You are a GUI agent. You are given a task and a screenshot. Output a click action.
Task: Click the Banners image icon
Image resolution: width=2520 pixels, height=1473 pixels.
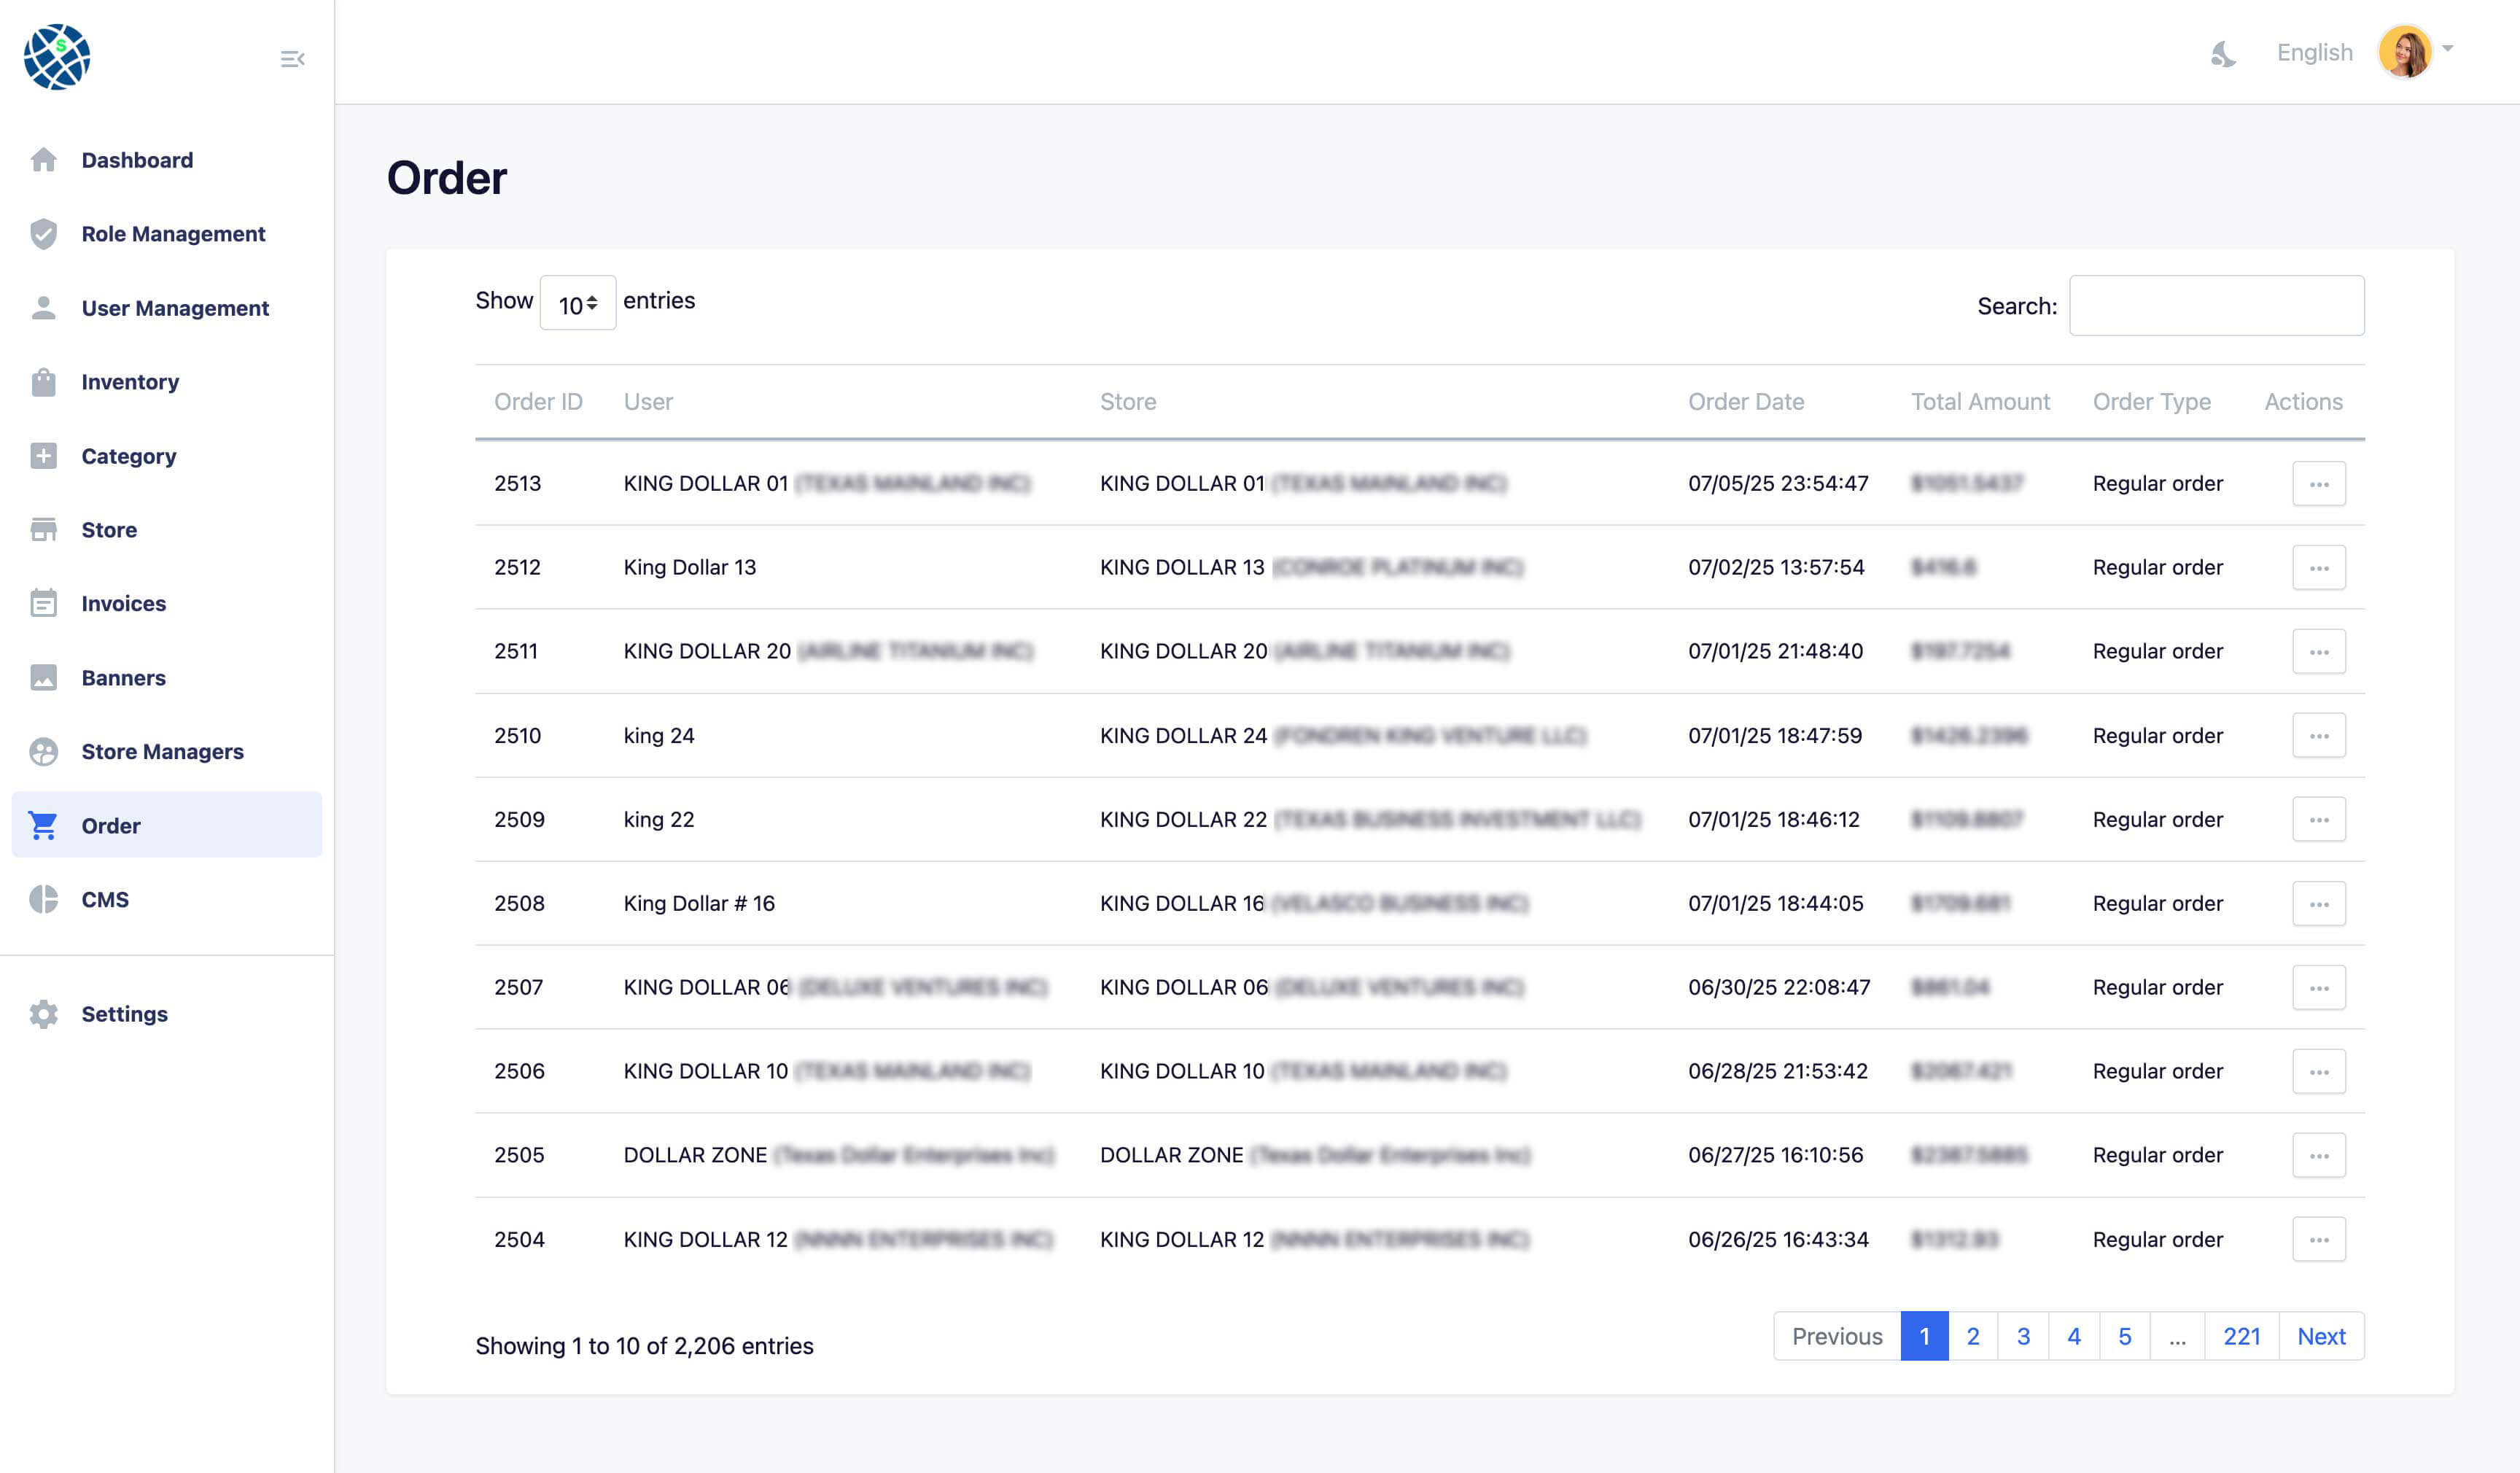[43, 678]
